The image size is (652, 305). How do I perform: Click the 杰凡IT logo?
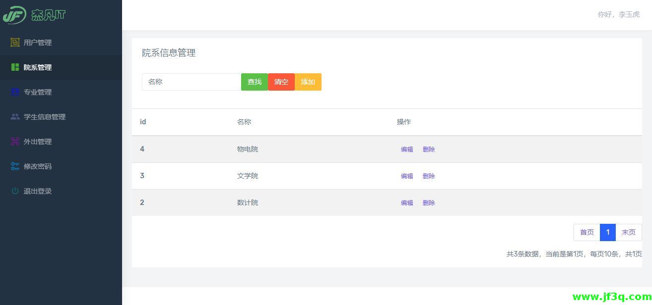tap(35, 15)
